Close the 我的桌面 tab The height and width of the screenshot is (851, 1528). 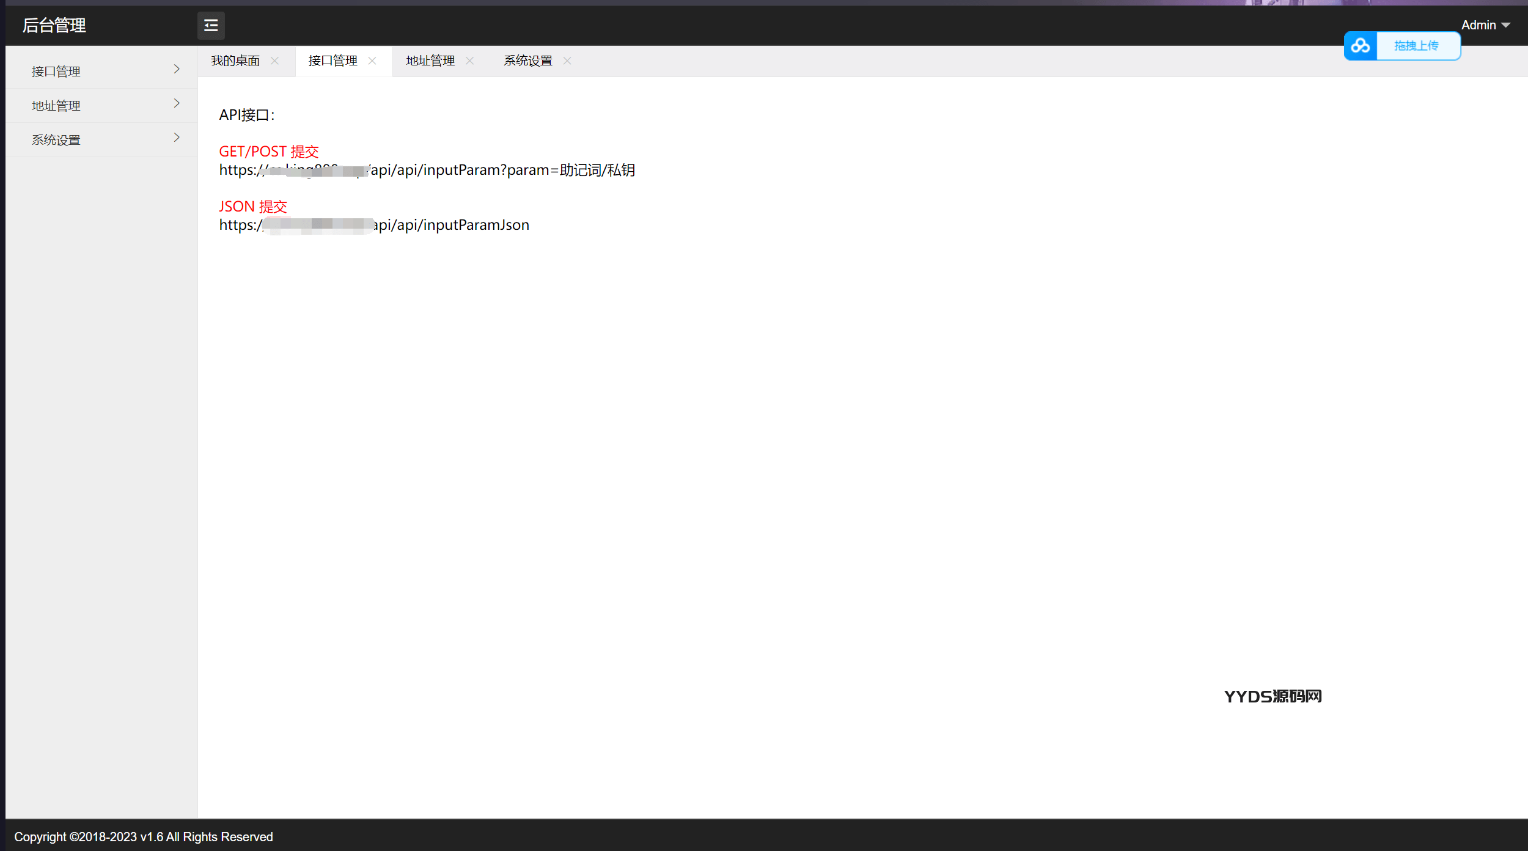tap(274, 61)
